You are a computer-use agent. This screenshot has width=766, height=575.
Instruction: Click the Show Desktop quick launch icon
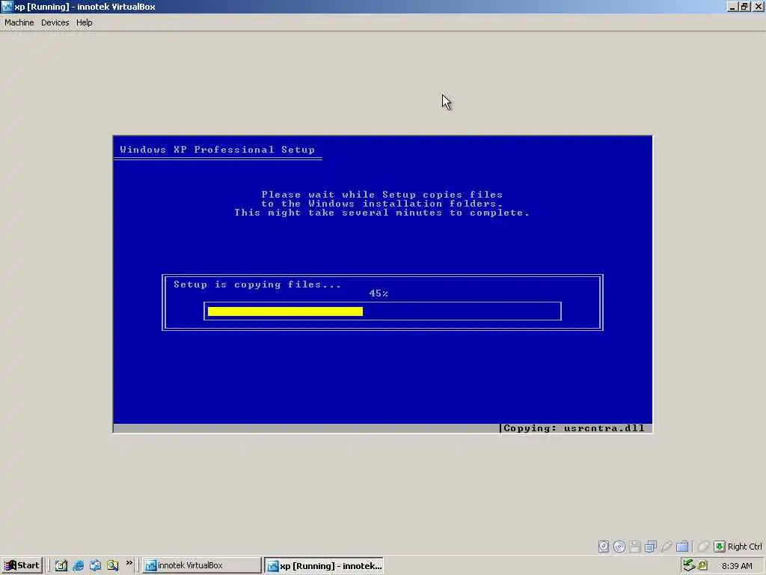click(x=61, y=565)
